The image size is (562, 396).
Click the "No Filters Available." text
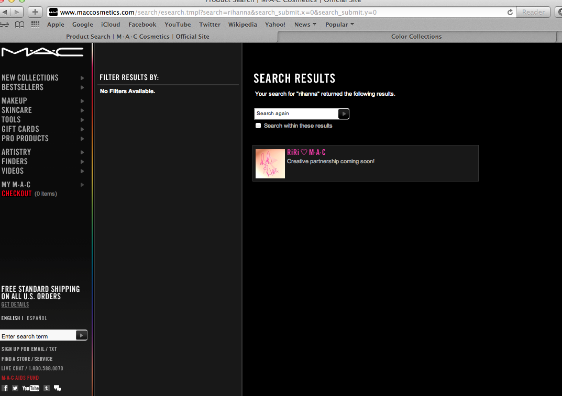pos(128,92)
